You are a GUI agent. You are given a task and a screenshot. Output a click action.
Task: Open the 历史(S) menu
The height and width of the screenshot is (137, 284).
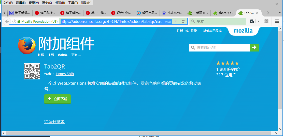(47, 3)
